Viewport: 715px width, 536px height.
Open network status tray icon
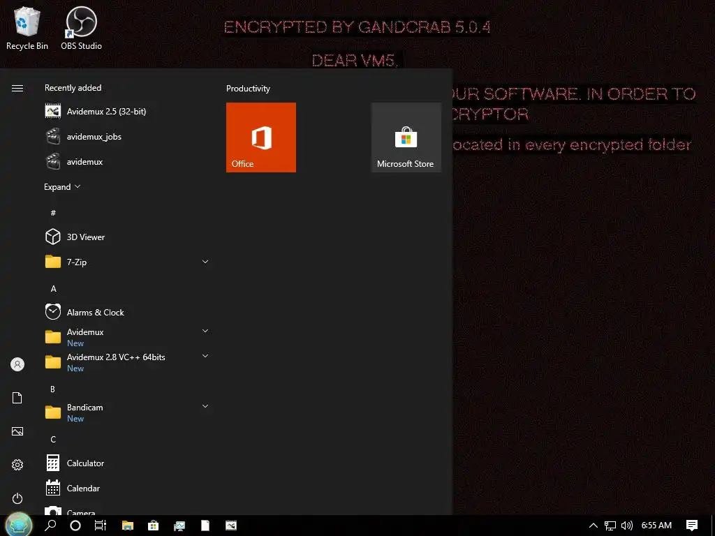point(610,526)
